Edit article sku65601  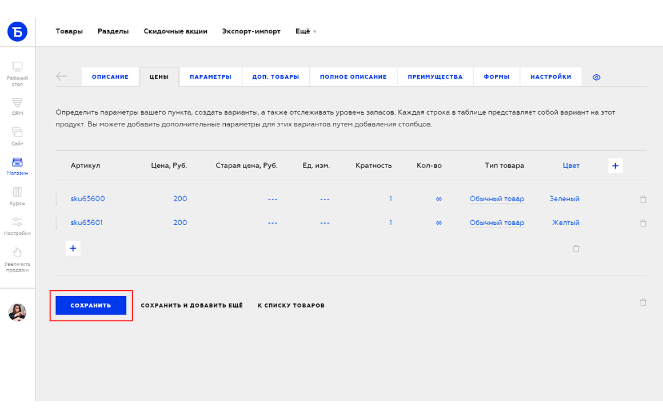[87, 223]
